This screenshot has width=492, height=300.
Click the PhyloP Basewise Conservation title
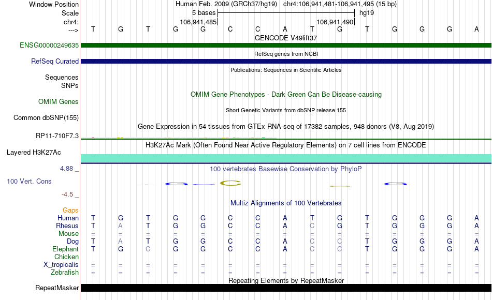pos(286,169)
